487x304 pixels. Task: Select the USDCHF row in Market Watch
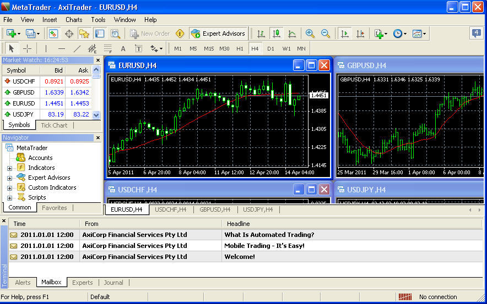click(x=47, y=81)
